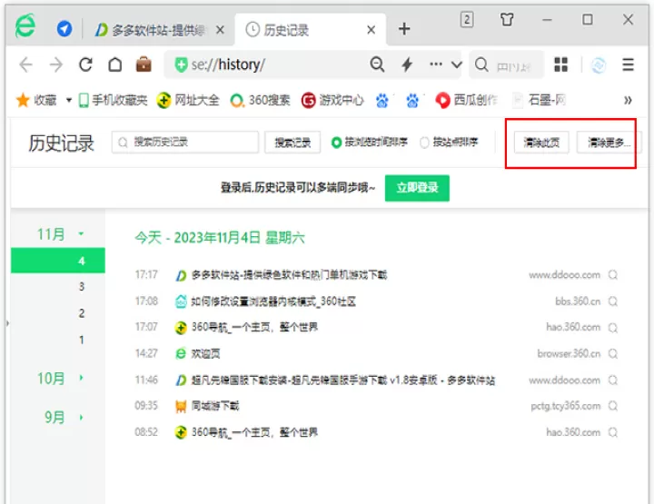Open 西瓜创作 bookmark
Screen dimensions: 654x504
[466, 100]
